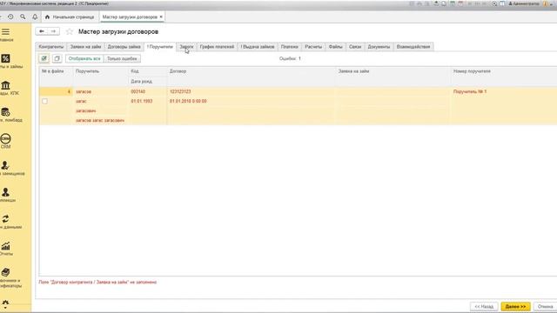
Task: Open the Залоги tab
Action: [186, 47]
